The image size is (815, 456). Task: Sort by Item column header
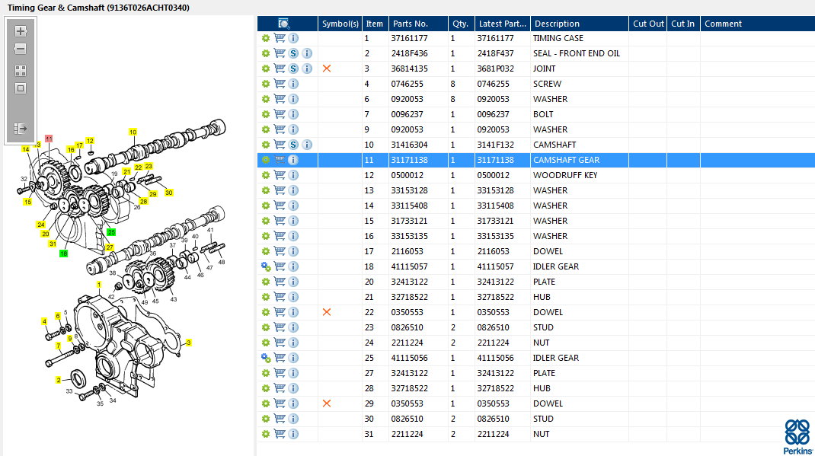(375, 24)
